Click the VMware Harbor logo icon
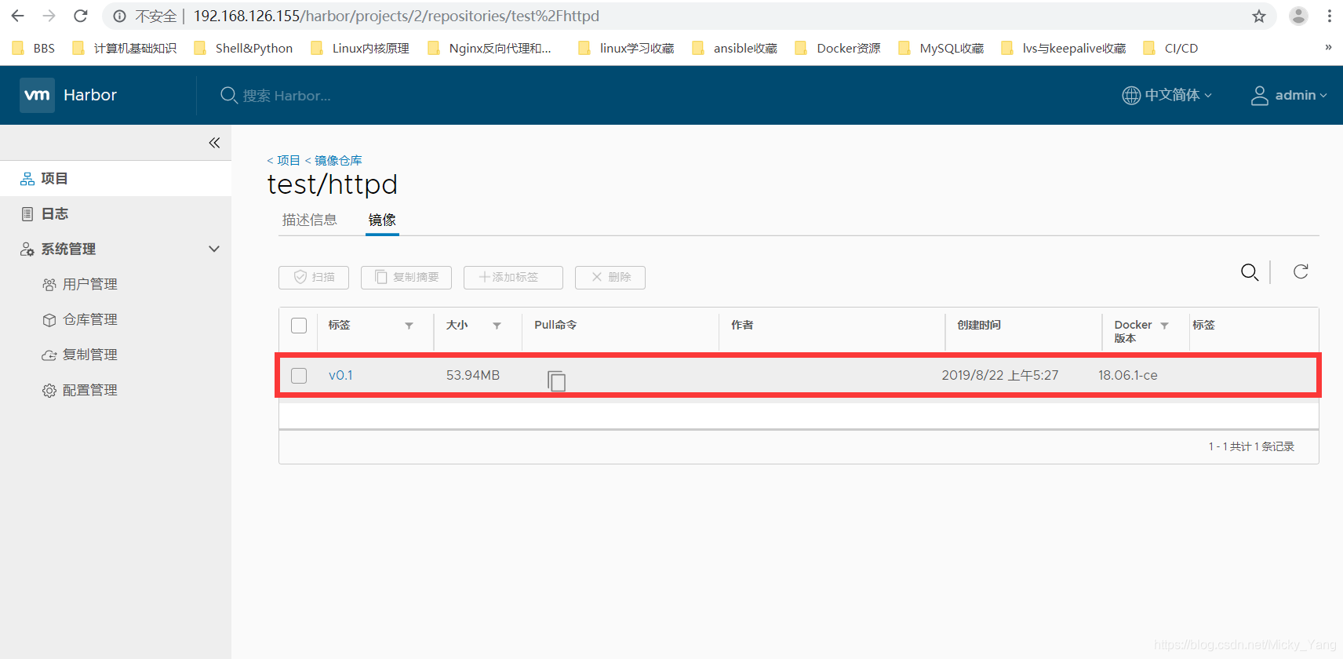 tap(37, 95)
